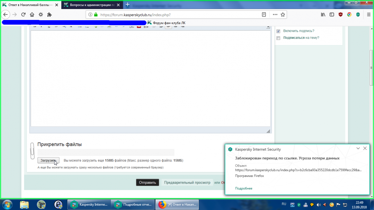
Task: Click the Firefox reload page icon
Action: 23,15
